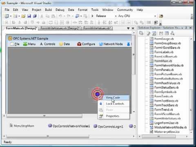Click Network Node on form menu strip
Screen dimensions: 196x147
click(x=111, y=44)
